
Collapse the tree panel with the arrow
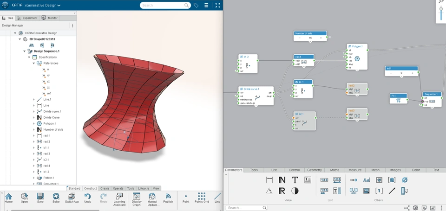(75, 13)
